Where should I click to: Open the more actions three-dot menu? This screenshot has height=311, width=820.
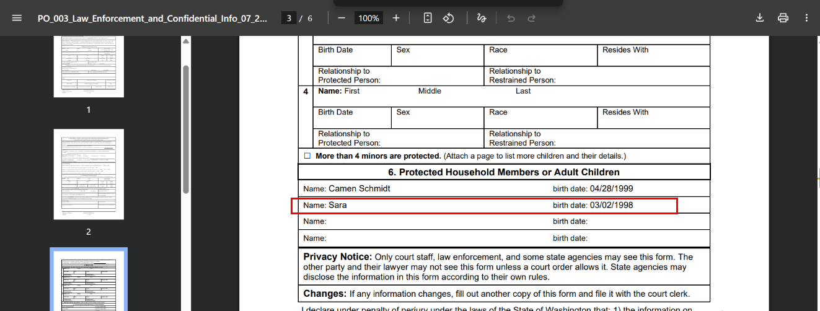(806, 18)
